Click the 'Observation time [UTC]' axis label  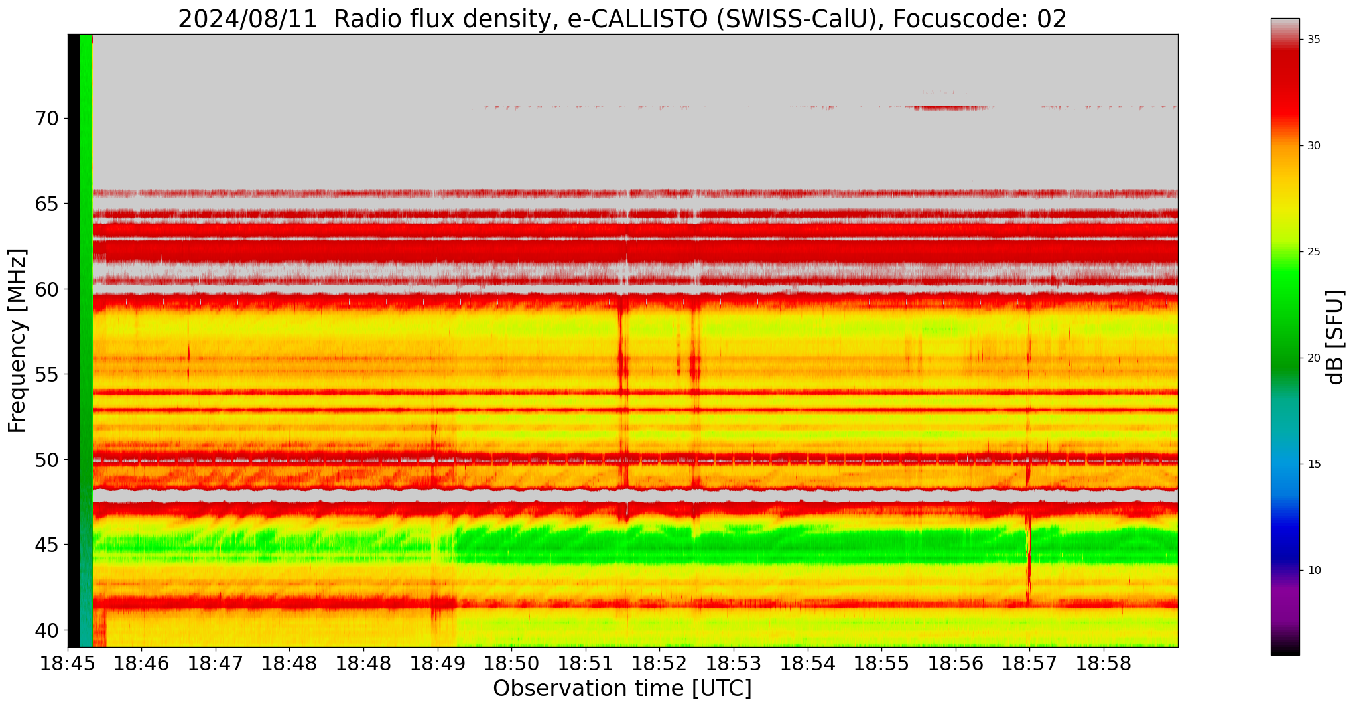tap(622, 688)
